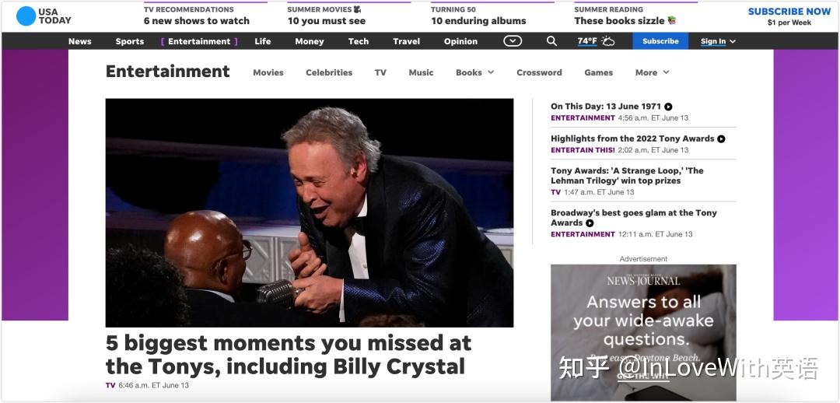The image size is (840, 403).
Task: Open the 6 new shows to watch link
Action: click(x=197, y=21)
